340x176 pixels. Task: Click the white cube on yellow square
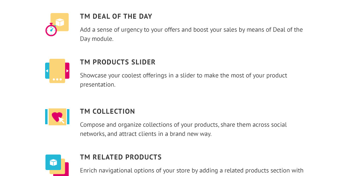(60, 22)
